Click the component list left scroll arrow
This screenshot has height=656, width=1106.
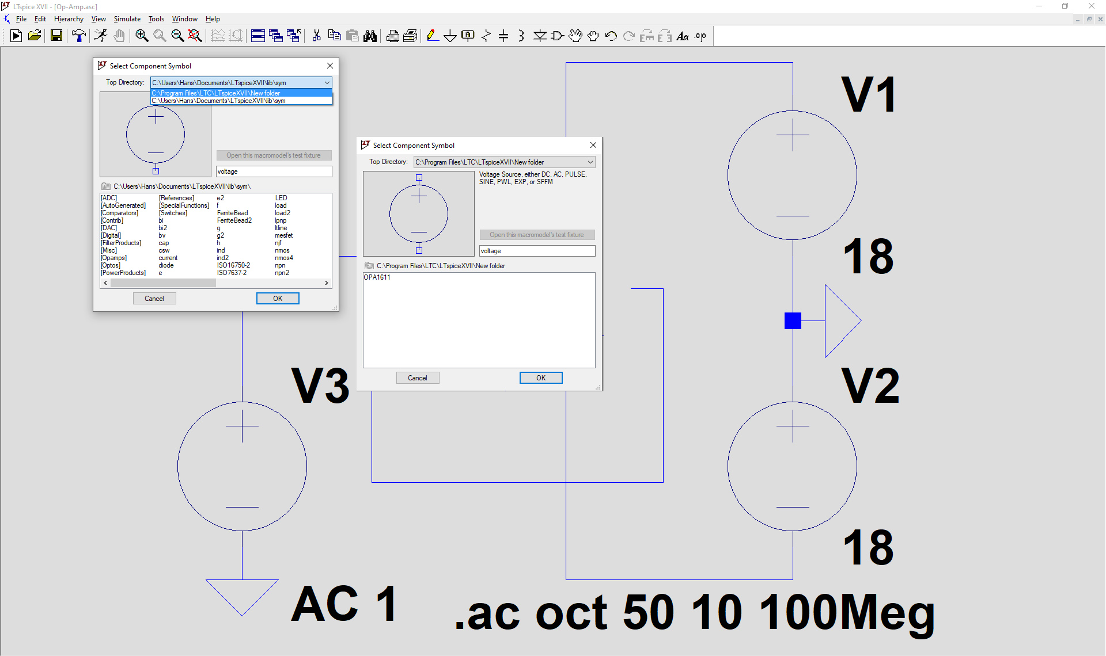105,283
